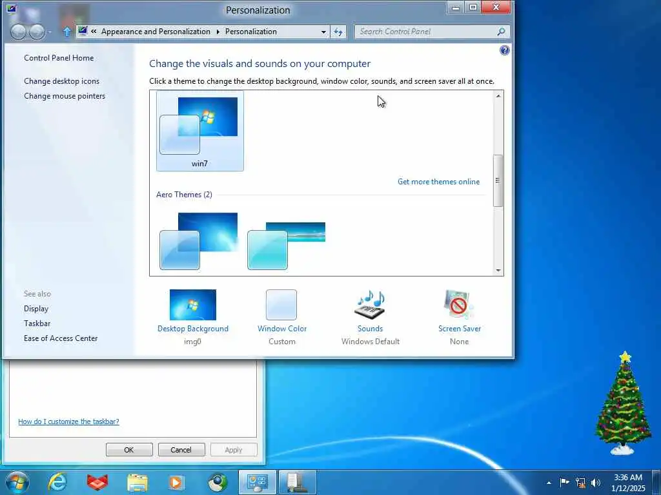Image resolution: width=661 pixels, height=495 pixels.
Task: Click the Aero Themes (2) heading
Action: coord(184,195)
